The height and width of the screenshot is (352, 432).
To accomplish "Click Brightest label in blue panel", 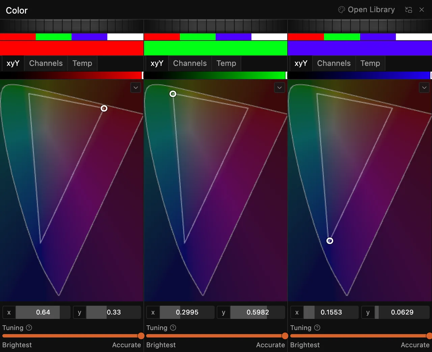I will click(305, 345).
